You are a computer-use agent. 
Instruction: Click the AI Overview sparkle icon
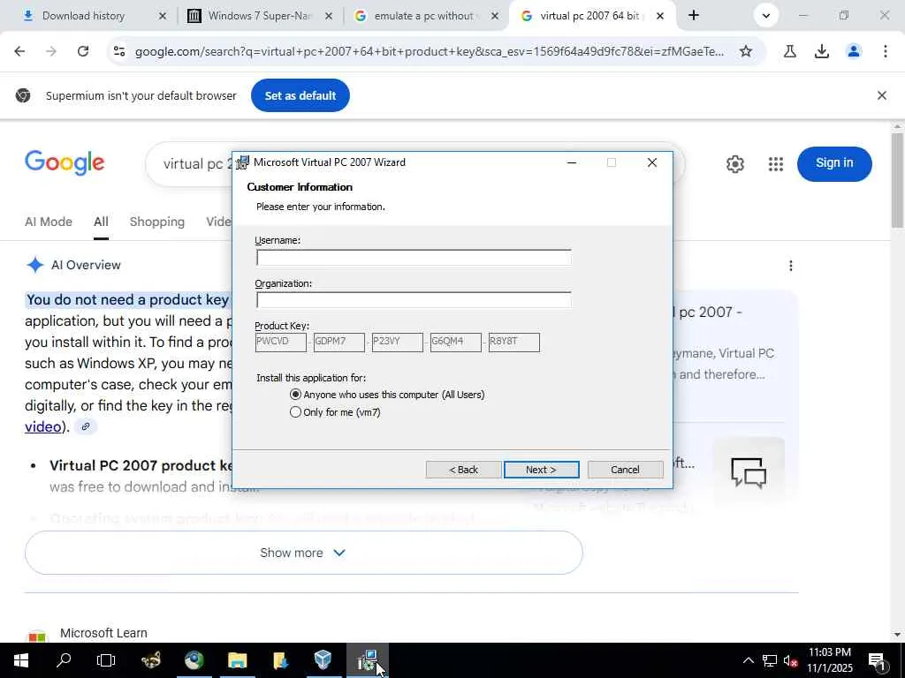click(x=35, y=265)
